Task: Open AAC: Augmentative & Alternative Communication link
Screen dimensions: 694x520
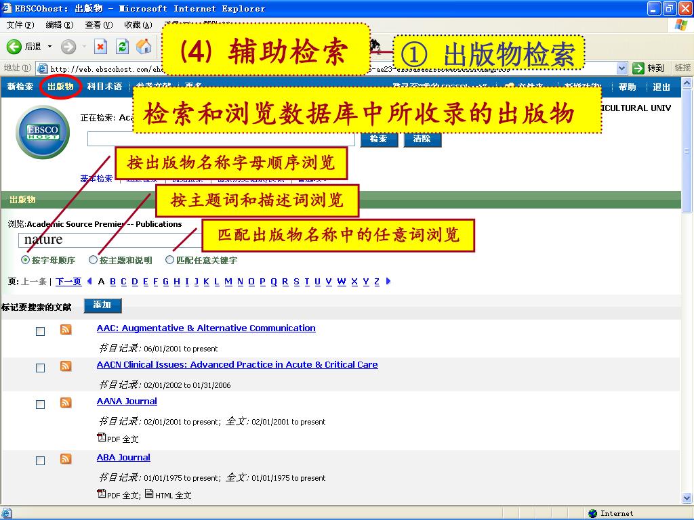Action: (x=206, y=328)
